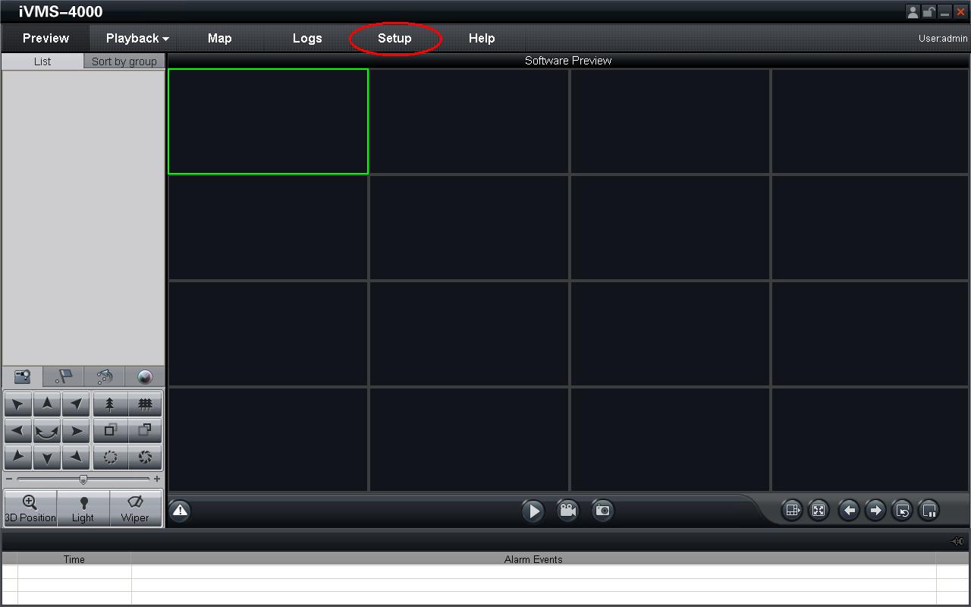This screenshot has height=607, width=971.
Task: Move PTZ camera down
Action: [x=47, y=458]
